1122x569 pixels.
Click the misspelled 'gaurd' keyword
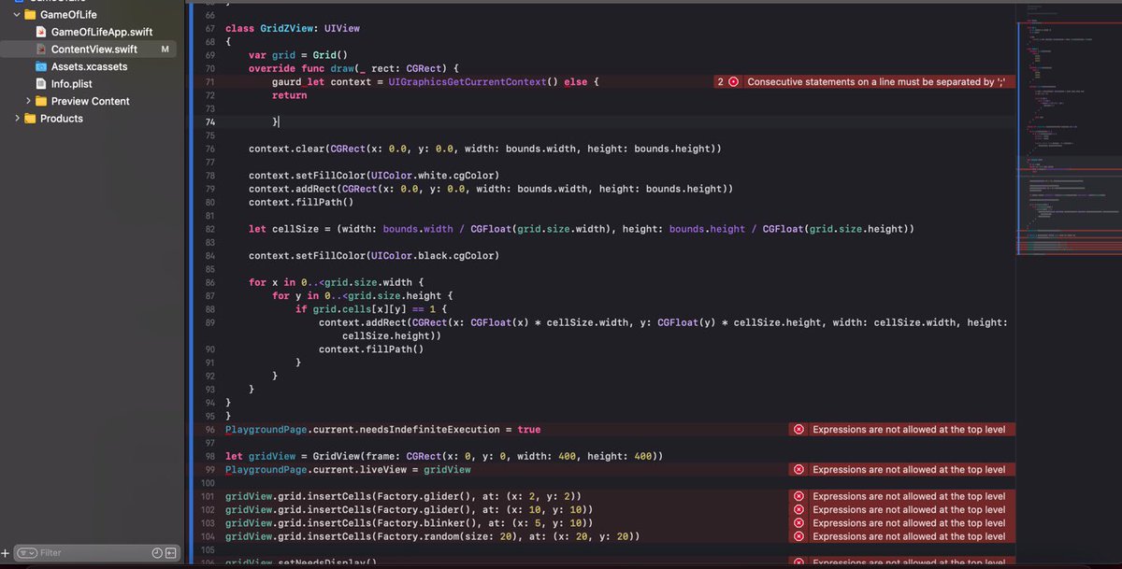click(287, 82)
